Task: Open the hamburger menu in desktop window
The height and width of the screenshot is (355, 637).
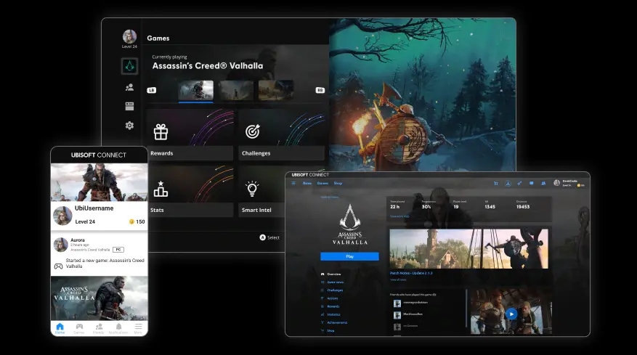Action: click(x=293, y=183)
